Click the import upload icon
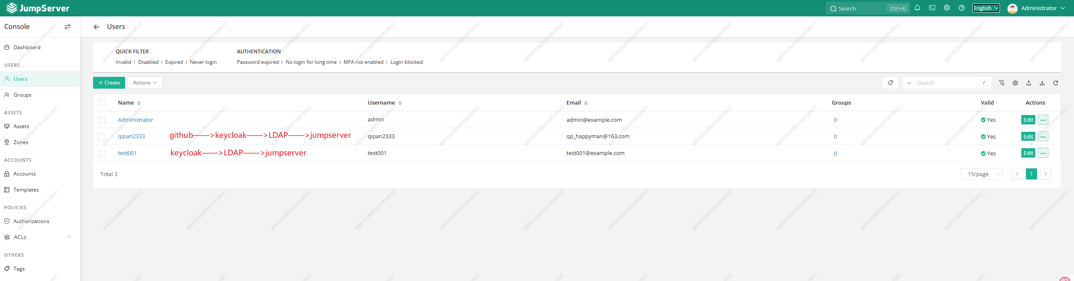Viewport: 1074px width, 281px height. point(1029,83)
